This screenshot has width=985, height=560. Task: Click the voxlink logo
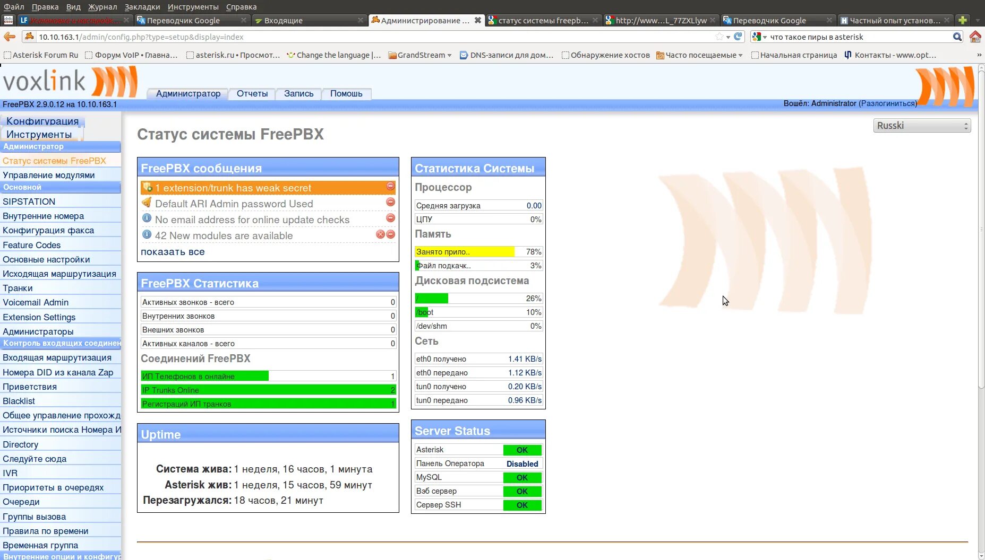tap(70, 82)
